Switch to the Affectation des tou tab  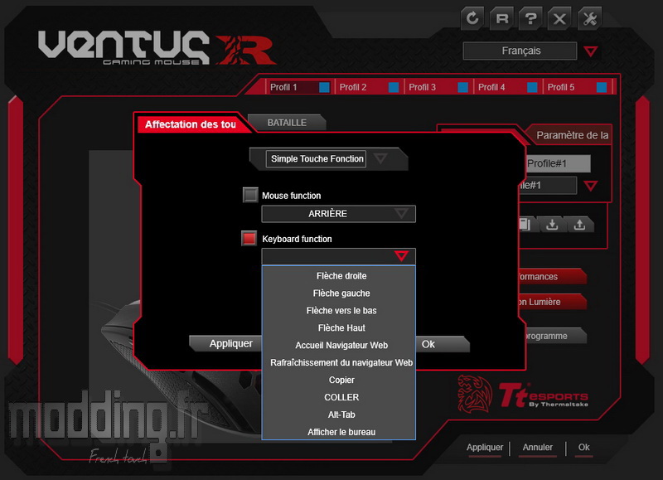click(x=191, y=124)
